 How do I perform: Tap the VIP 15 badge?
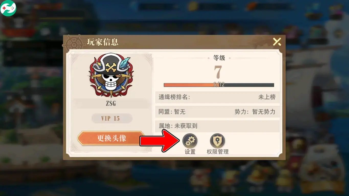click(112, 118)
